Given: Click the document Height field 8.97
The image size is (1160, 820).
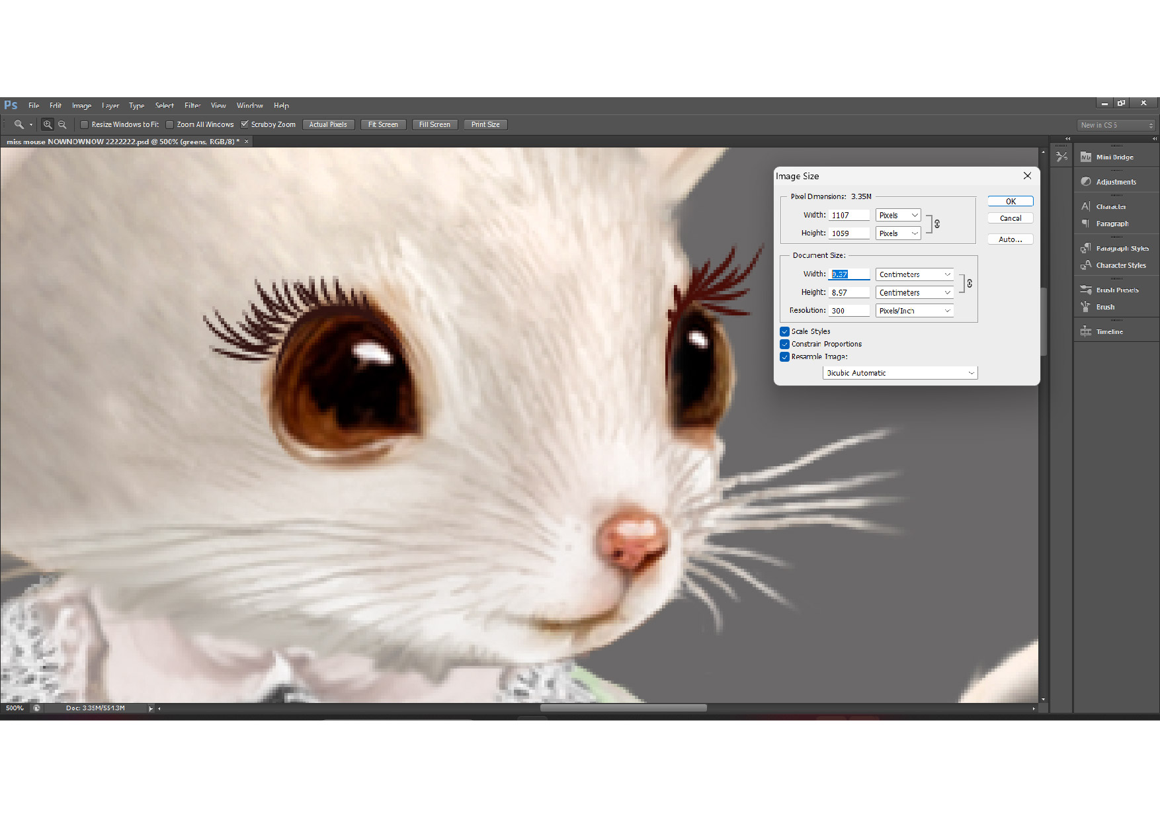Looking at the screenshot, I should (x=849, y=292).
